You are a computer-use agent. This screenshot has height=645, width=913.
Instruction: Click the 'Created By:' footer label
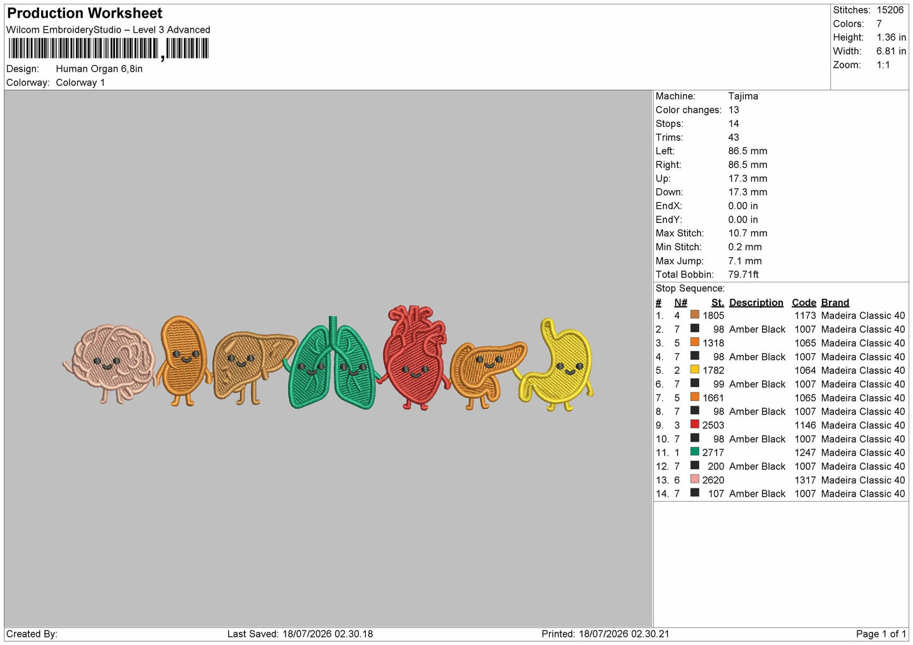[x=32, y=634]
